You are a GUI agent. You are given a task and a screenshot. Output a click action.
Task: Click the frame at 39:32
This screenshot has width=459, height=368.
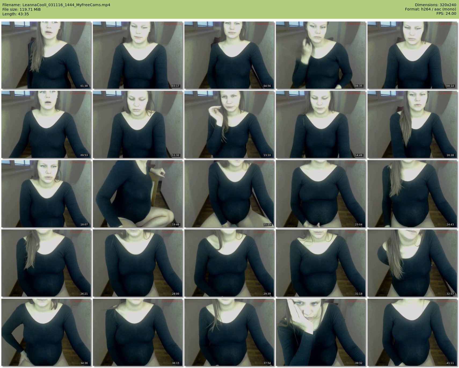321,332
